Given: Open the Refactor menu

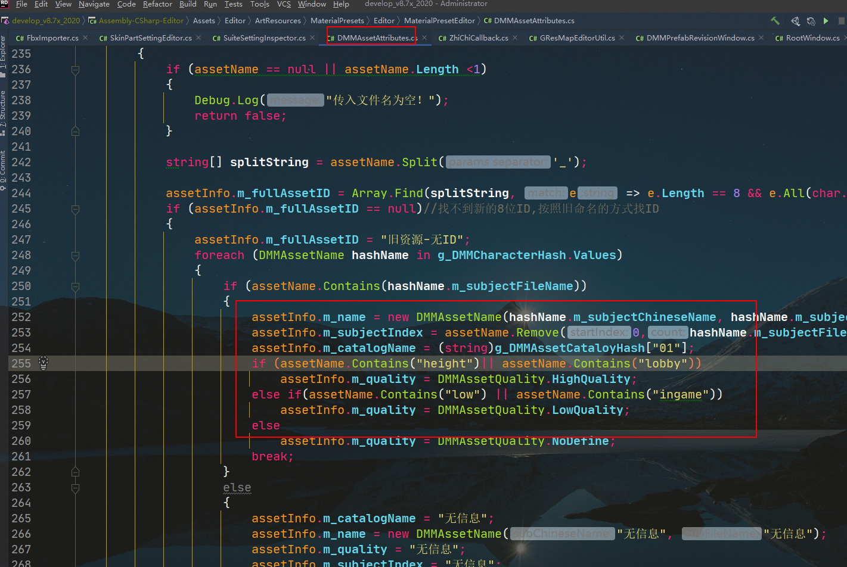Looking at the screenshot, I should point(157,4).
